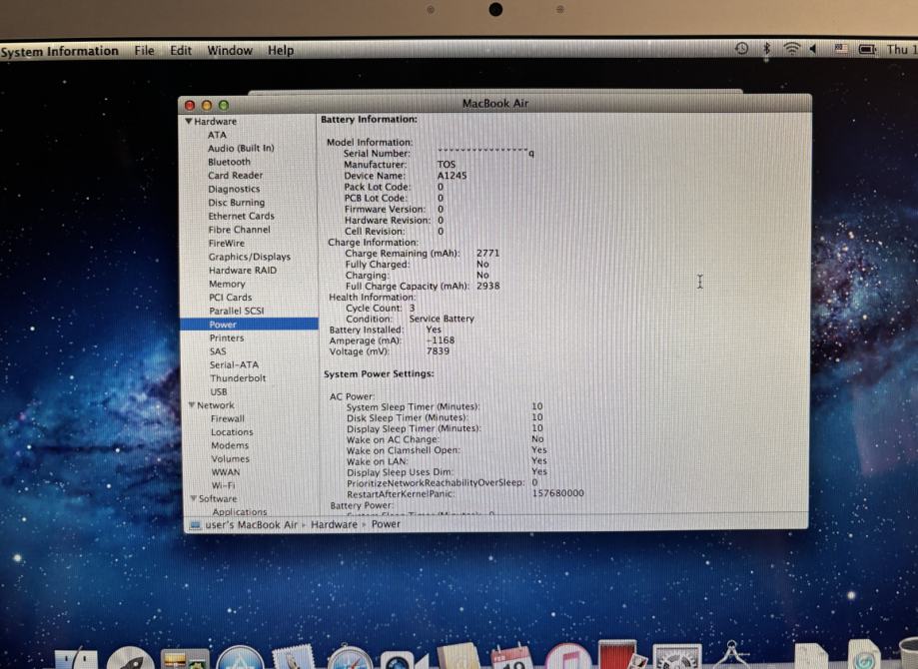Image resolution: width=918 pixels, height=669 pixels.
Task: Select Wi-Fi under Network in sidebar
Action: 223,485
